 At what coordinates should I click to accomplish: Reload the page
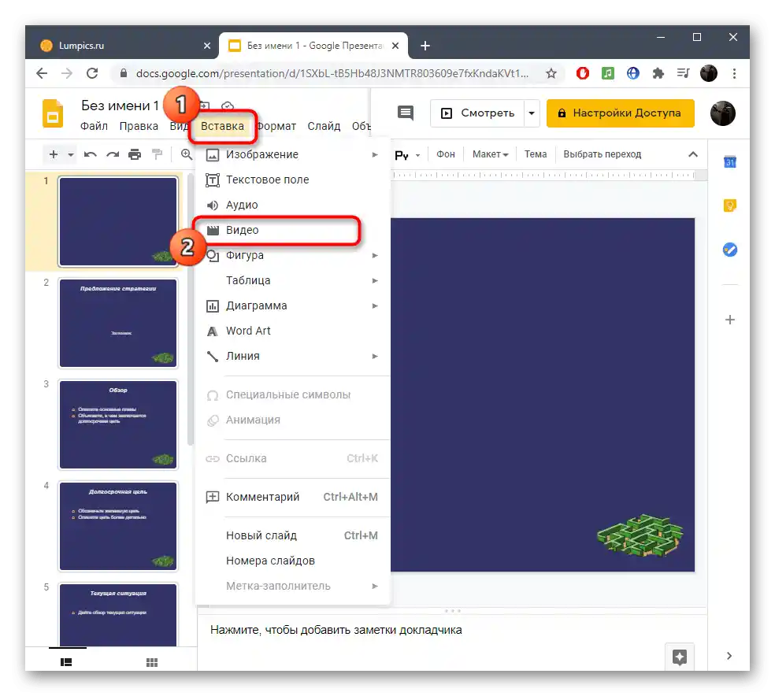click(92, 73)
